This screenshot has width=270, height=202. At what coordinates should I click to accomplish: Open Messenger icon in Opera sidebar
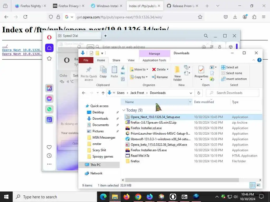point(49,99)
